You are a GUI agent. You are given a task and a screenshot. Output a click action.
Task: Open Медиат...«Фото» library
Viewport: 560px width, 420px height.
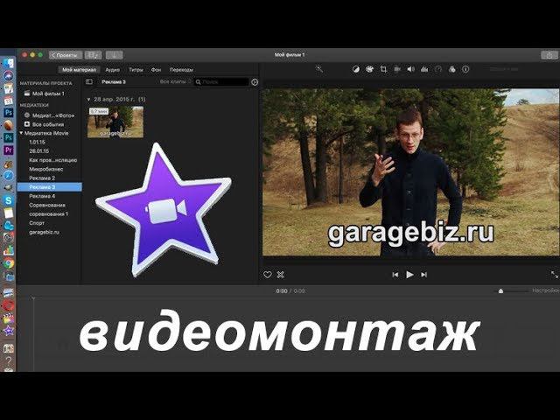coord(49,115)
